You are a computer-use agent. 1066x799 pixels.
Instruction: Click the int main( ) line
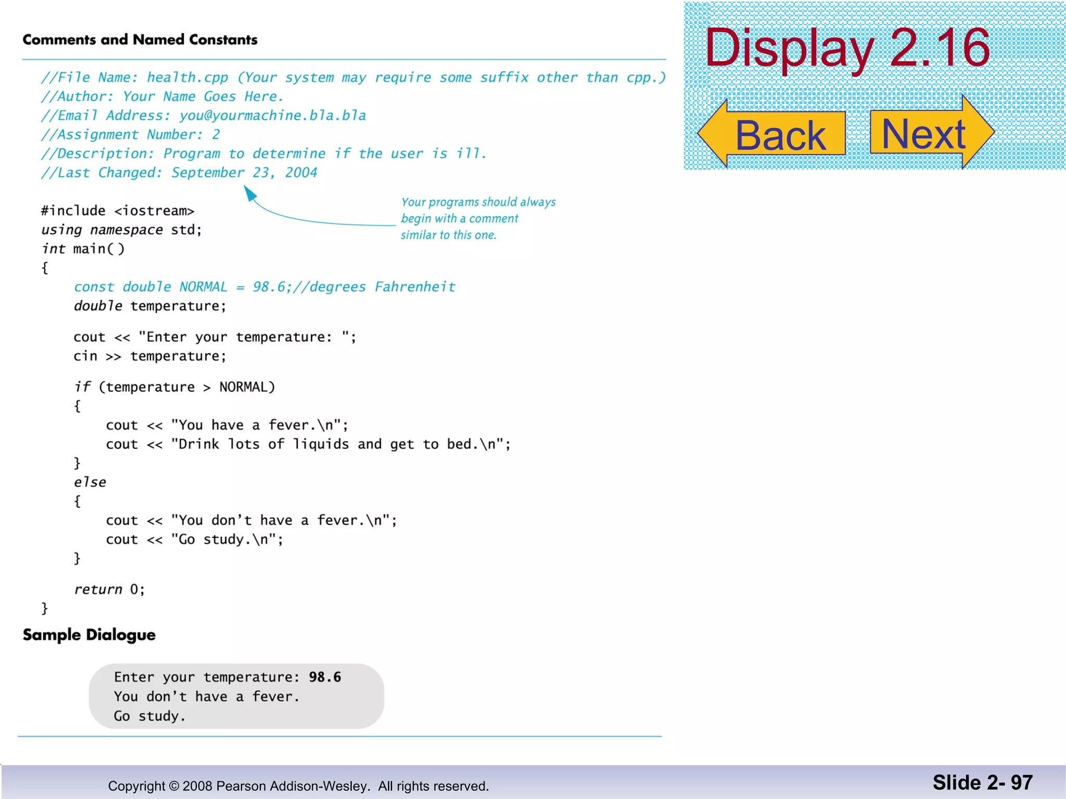point(83,249)
